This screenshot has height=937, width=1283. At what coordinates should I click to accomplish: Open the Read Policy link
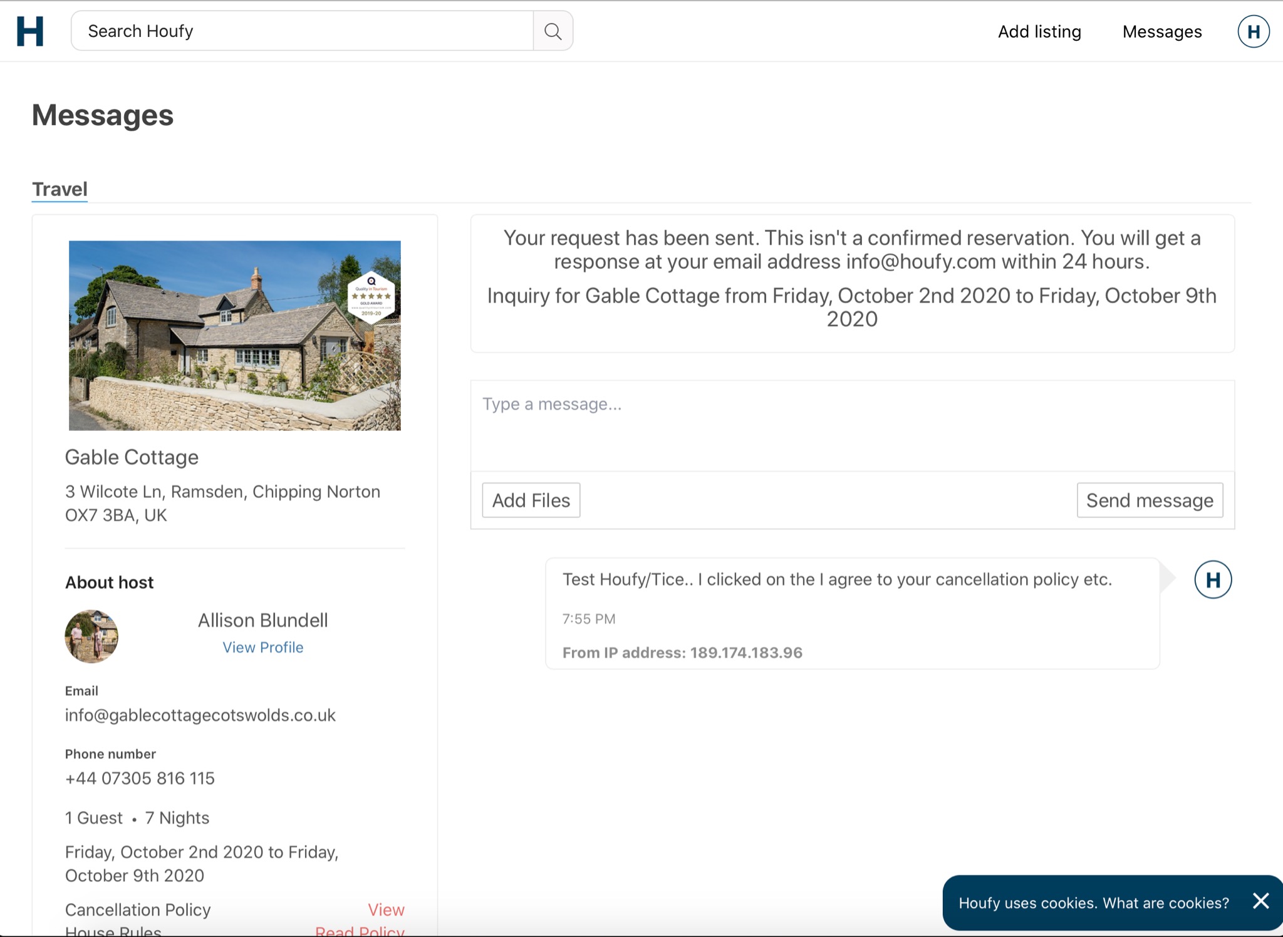coord(360,931)
